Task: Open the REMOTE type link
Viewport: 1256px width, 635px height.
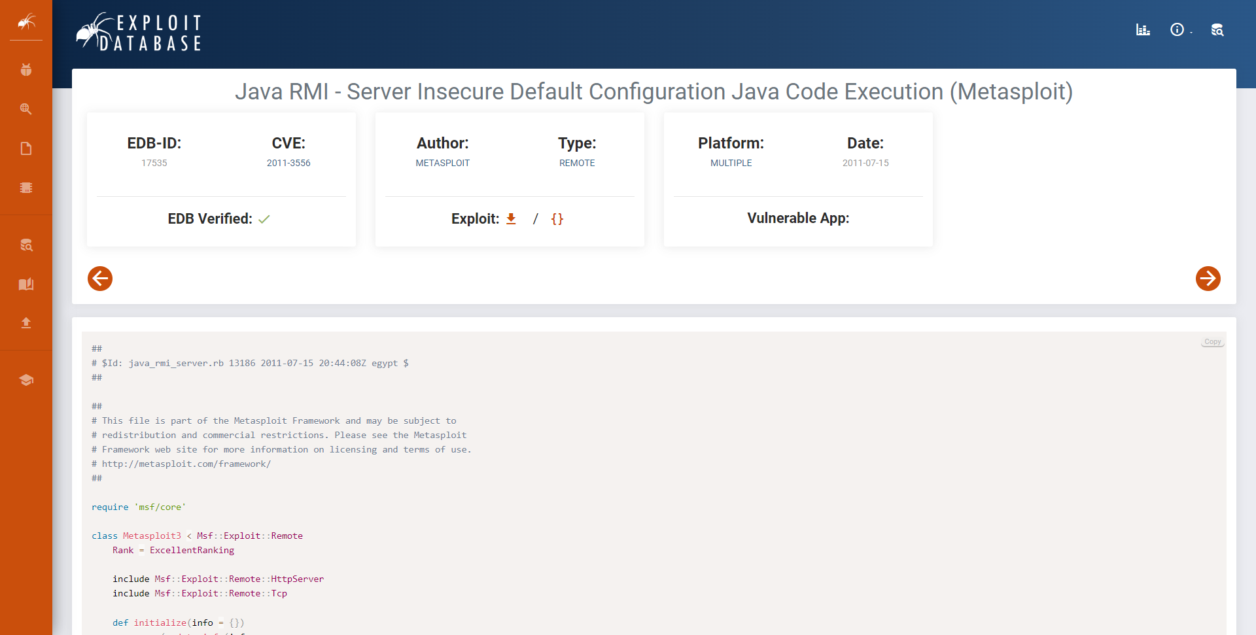Action: 577,163
